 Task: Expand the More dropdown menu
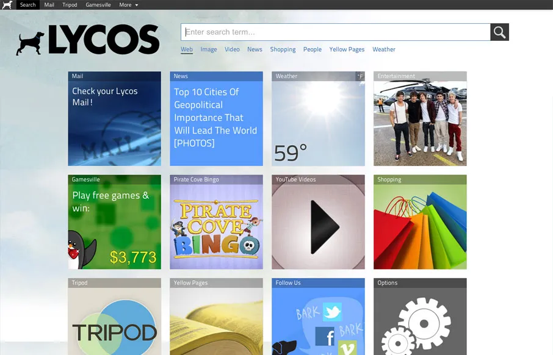pyautogui.click(x=128, y=5)
